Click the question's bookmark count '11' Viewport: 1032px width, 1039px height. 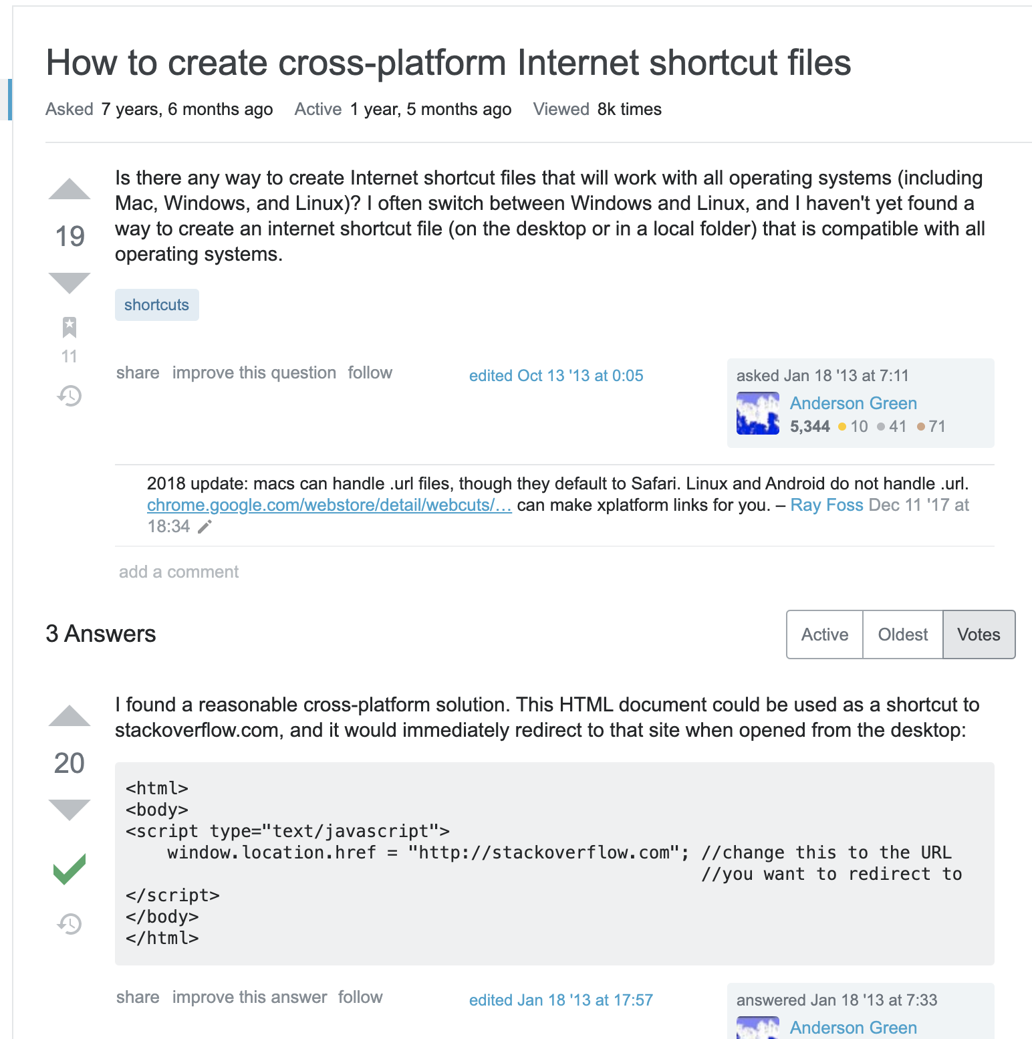click(70, 356)
